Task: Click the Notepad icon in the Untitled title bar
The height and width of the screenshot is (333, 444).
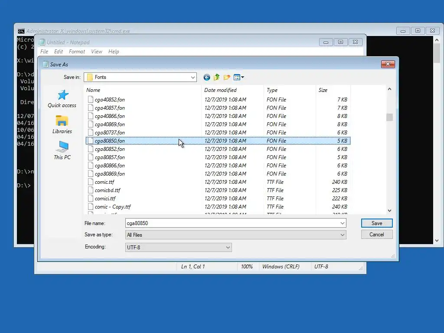Action: tap(42, 42)
